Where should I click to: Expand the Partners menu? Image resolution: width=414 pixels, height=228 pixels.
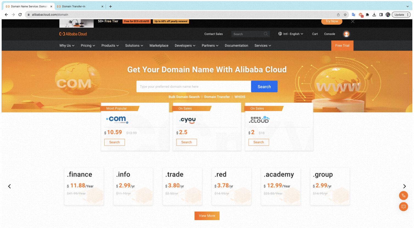(210, 46)
